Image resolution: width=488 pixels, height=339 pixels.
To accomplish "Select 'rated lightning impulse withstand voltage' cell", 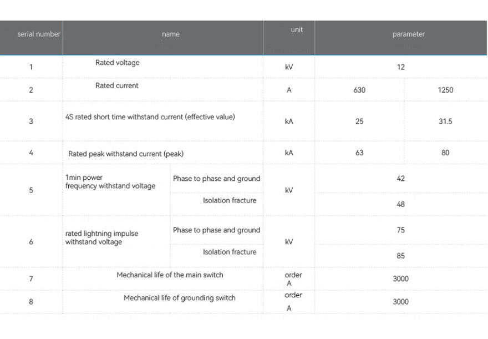I will (101, 237).
